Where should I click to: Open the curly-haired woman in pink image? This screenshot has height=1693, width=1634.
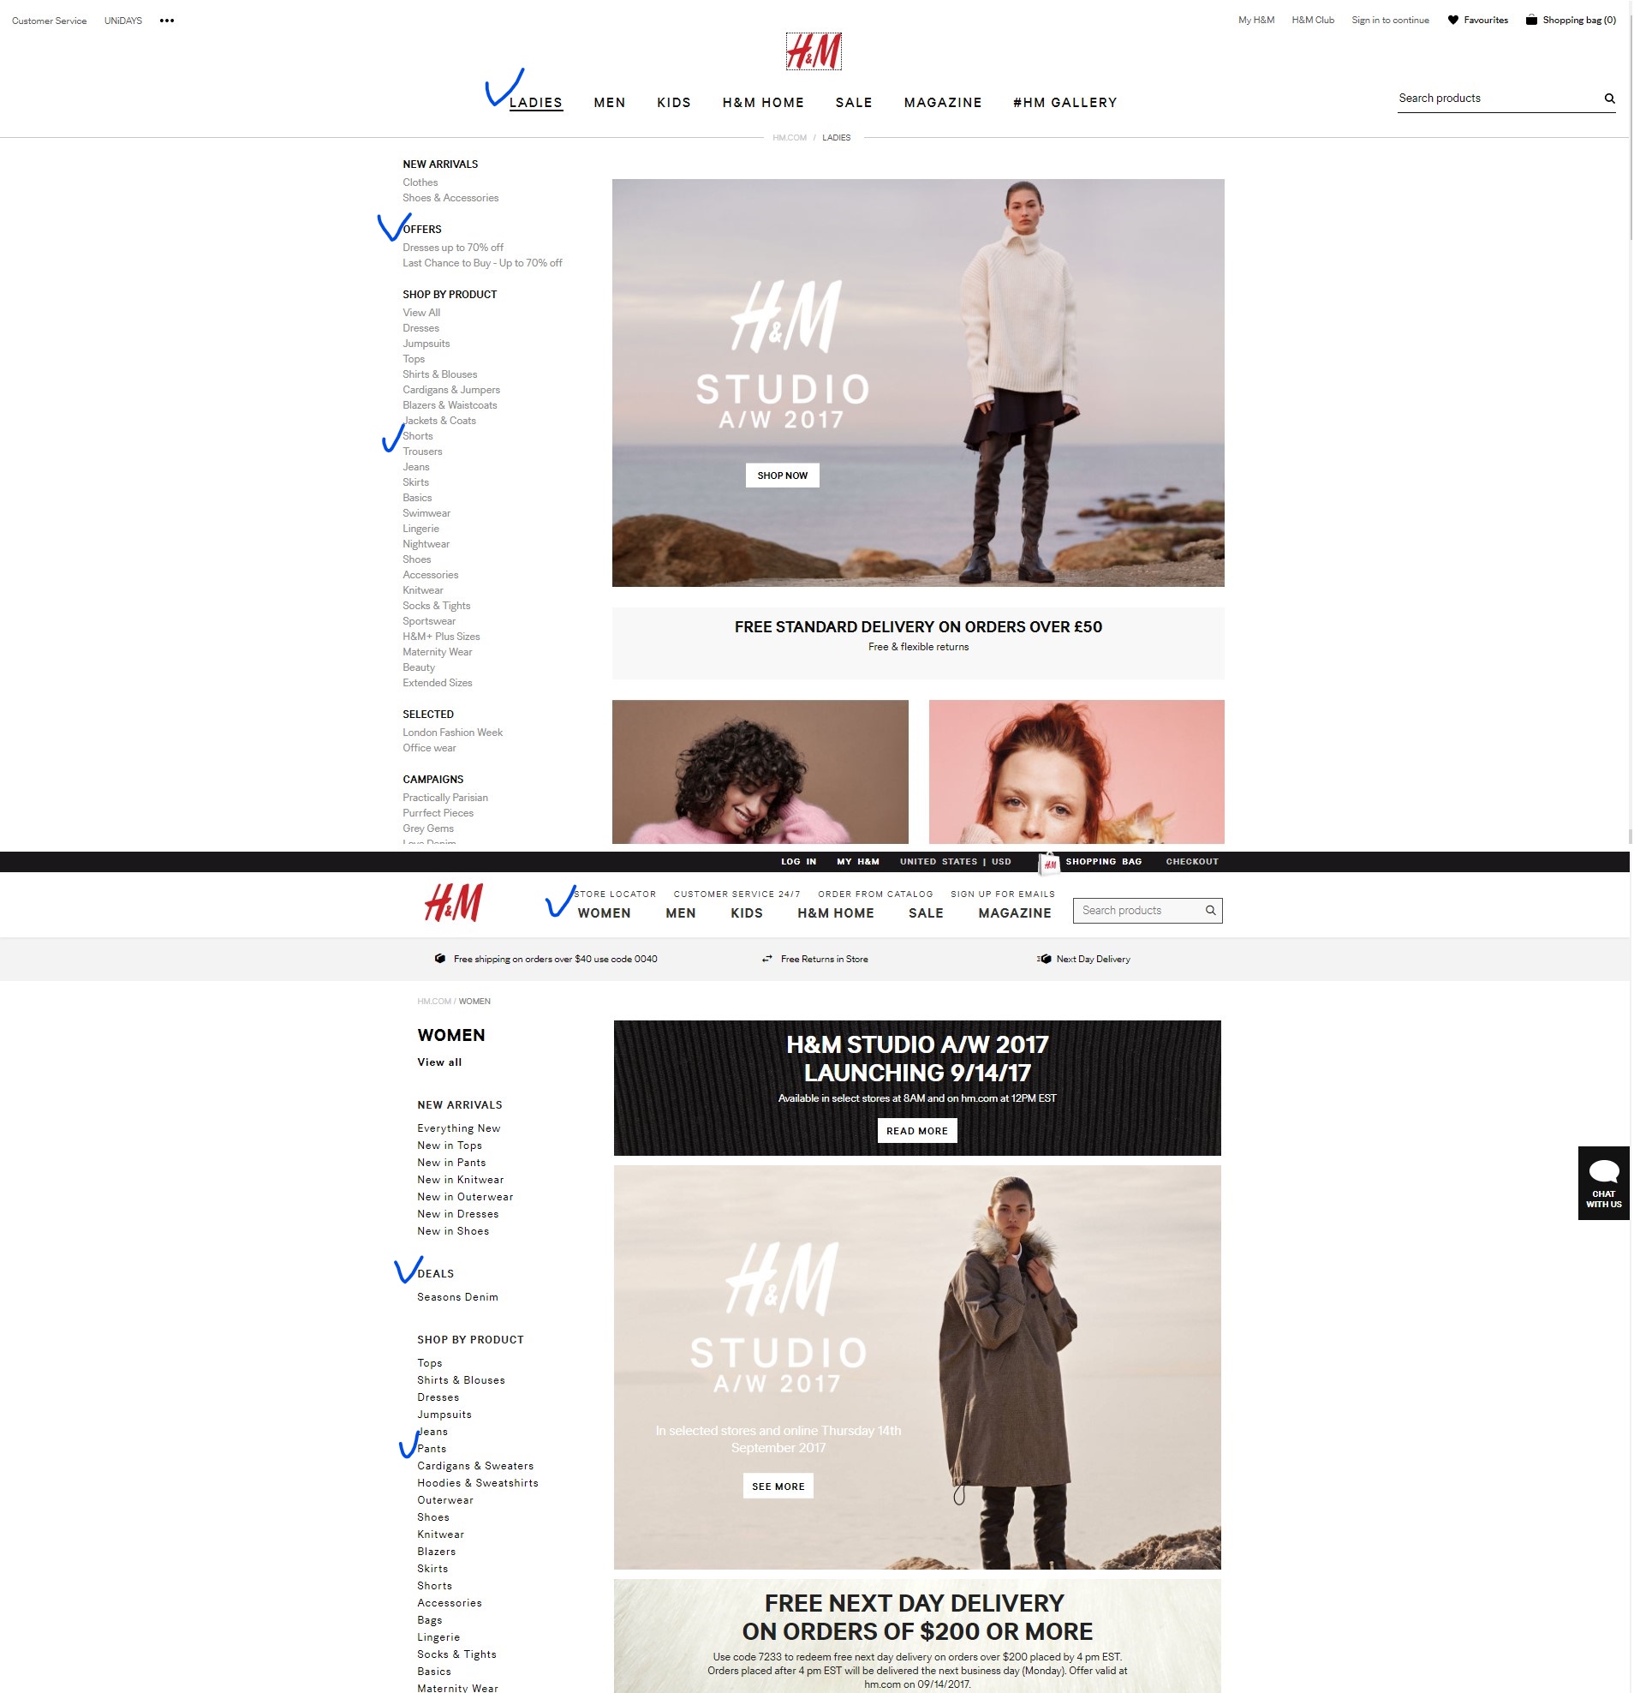(760, 771)
